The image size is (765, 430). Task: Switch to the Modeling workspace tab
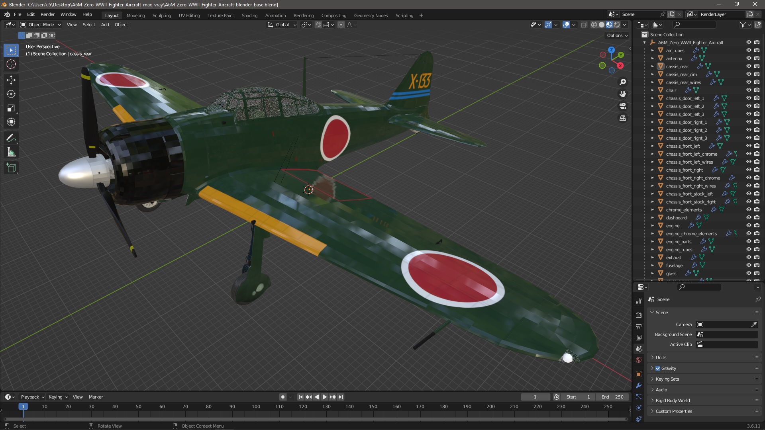tap(135, 16)
